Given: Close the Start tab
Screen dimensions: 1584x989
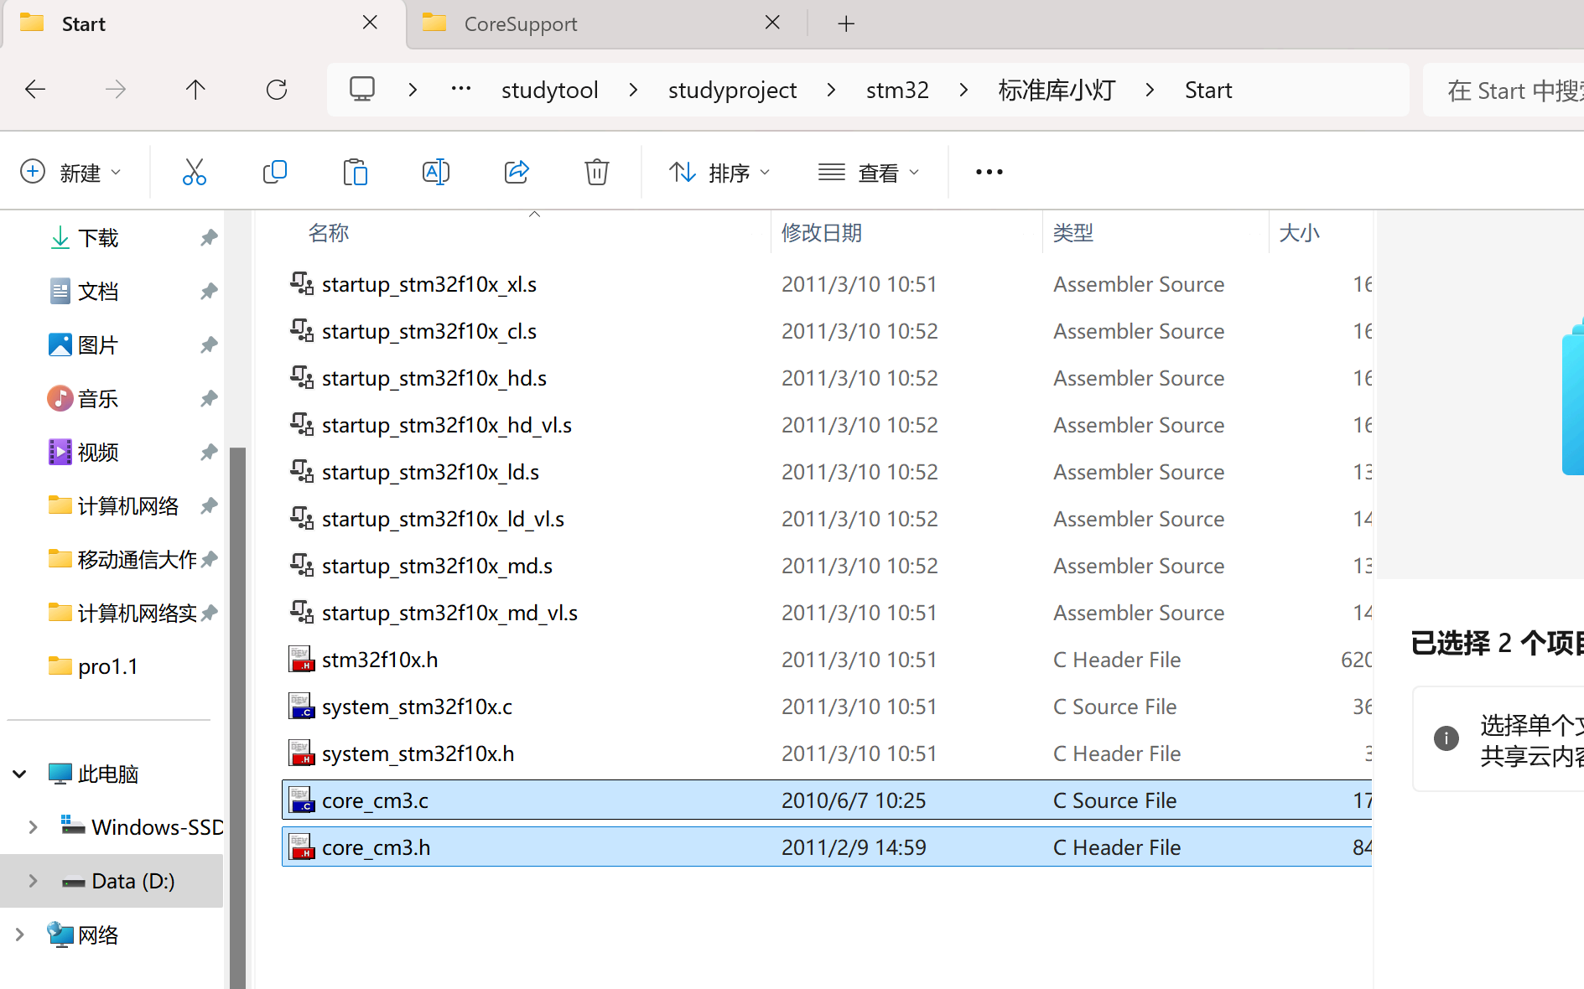Looking at the screenshot, I should (370, 23).
